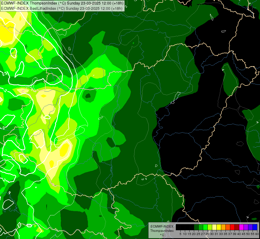The height and width of the screenshot is (239, 260).
Task: Click the violet 50–55 legend swatch
Action: tap(250, 227)
